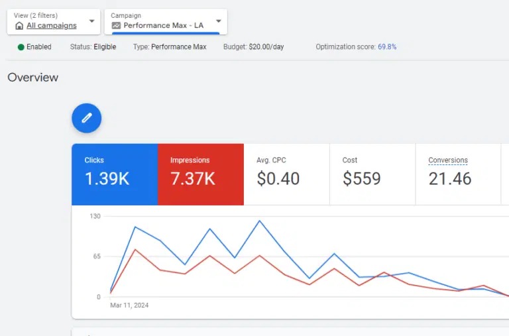Click the highest peak of the blue line
This screenshot has width=509, height=336.
click(x=259, y=221)
